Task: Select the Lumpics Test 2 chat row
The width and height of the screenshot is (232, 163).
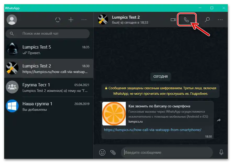Action: (x=49, y=68)
